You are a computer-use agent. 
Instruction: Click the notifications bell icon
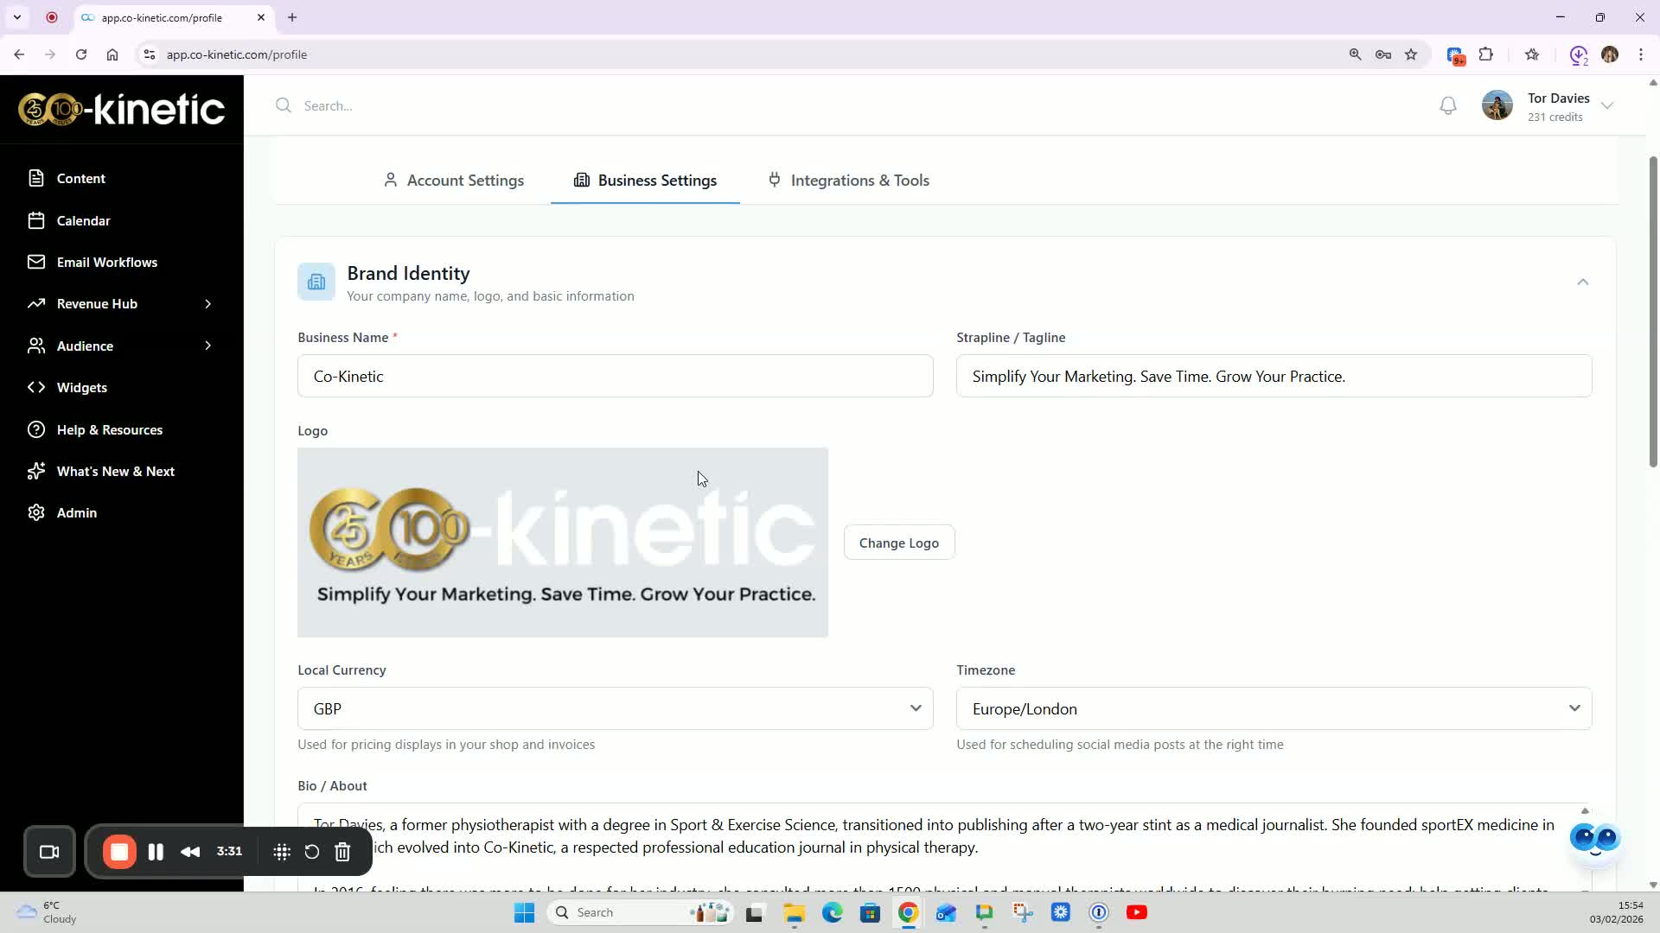click(1448, 105)
